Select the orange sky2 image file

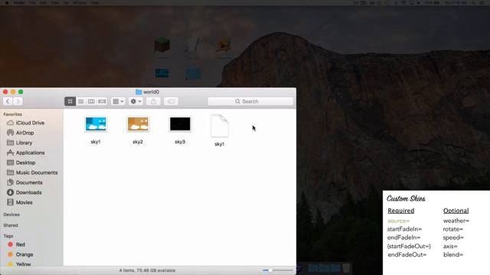point(138,124)
